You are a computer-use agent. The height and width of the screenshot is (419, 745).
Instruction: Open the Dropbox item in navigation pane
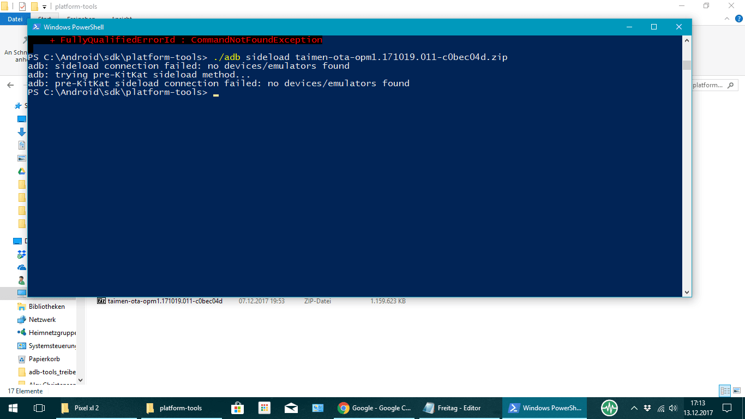click(22, 254)
